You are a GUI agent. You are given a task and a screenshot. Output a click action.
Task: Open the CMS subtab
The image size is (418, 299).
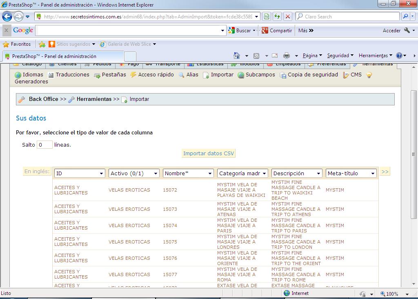coord(352,75)
